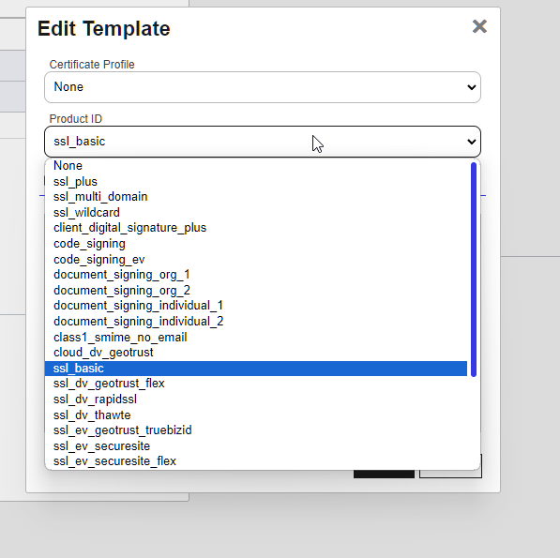Screen dimensions: 560x558
Task: Pick document_signing_individual_2
Action: click(256, 322)
